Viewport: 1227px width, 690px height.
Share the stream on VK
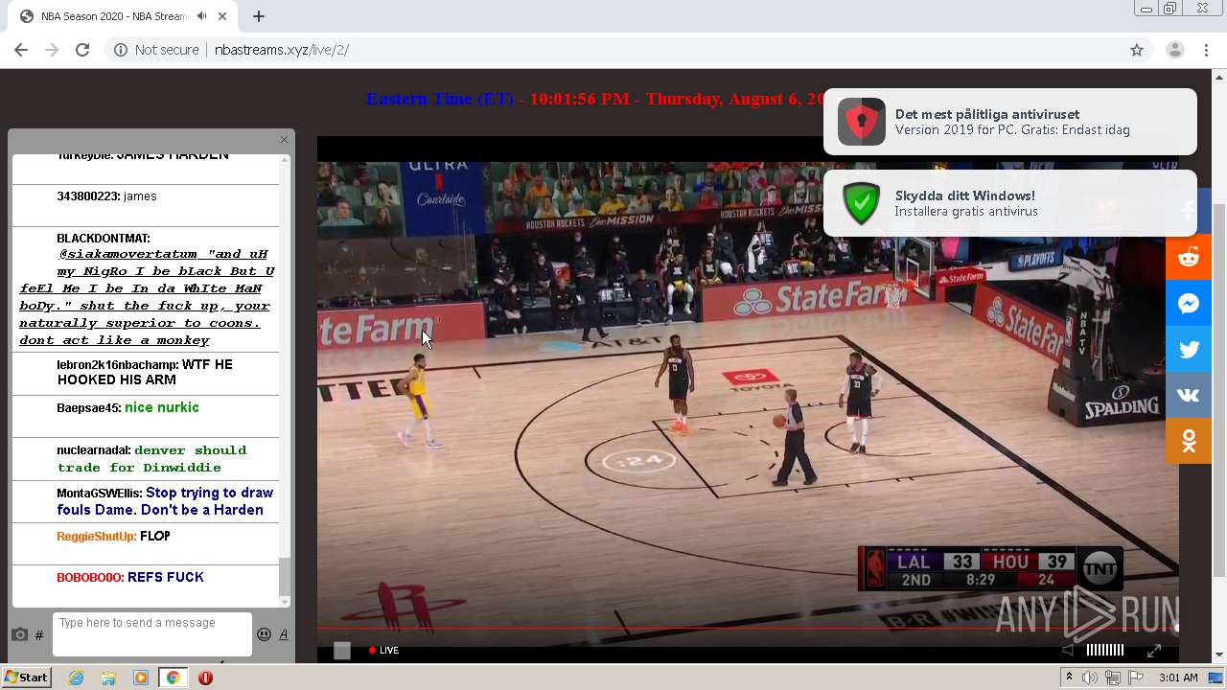pos(1189,395)
